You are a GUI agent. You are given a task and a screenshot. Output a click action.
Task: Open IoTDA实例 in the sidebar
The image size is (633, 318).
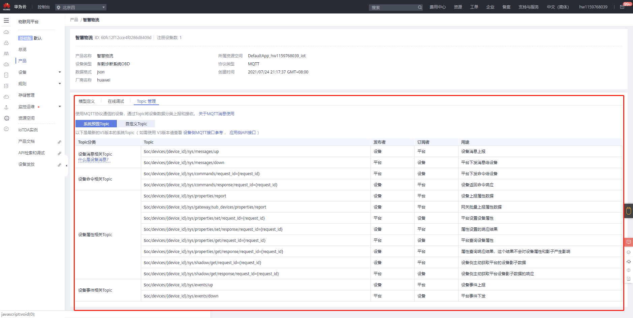28,130
